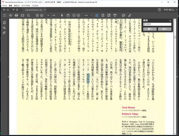Expand the search box options dropdown arrow

(170, 24)
